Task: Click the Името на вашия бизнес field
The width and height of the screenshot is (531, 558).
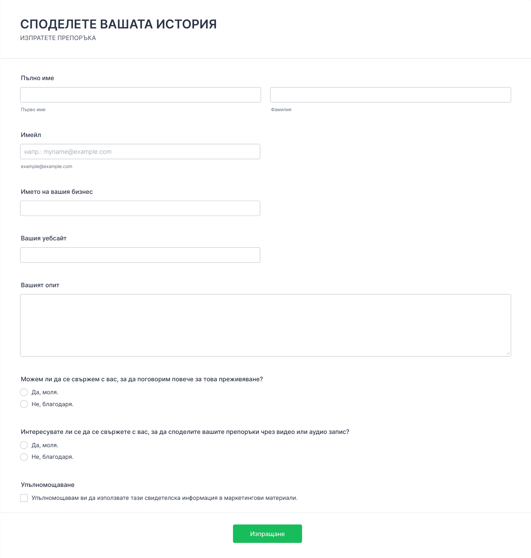Action: 140,208
